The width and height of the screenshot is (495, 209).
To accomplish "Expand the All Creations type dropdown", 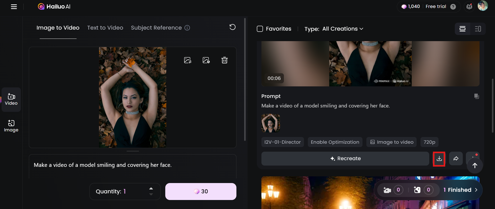I will (343, 29).
